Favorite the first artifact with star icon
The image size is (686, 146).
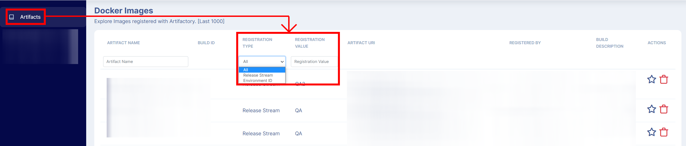pyautogui.click(x=652, y=79)
